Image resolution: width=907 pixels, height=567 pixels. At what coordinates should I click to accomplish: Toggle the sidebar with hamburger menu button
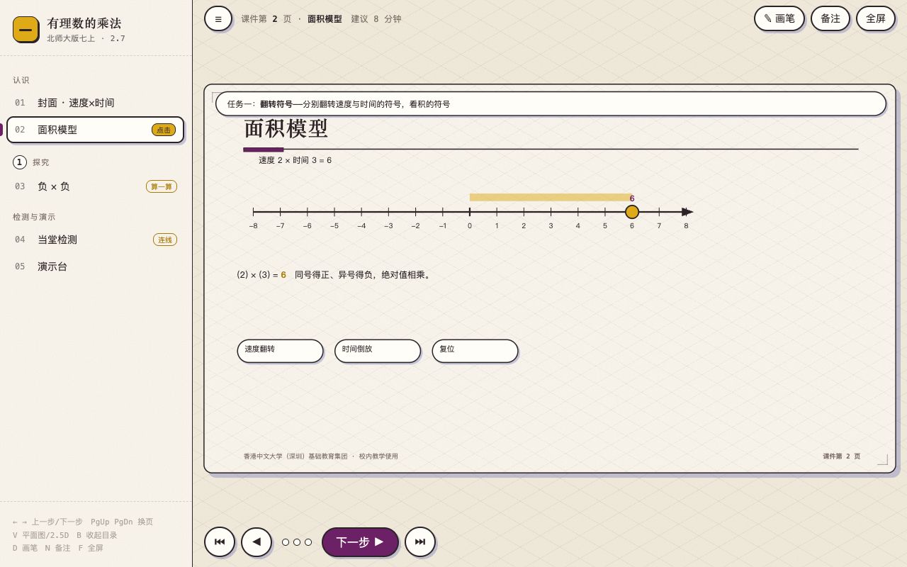218,18
